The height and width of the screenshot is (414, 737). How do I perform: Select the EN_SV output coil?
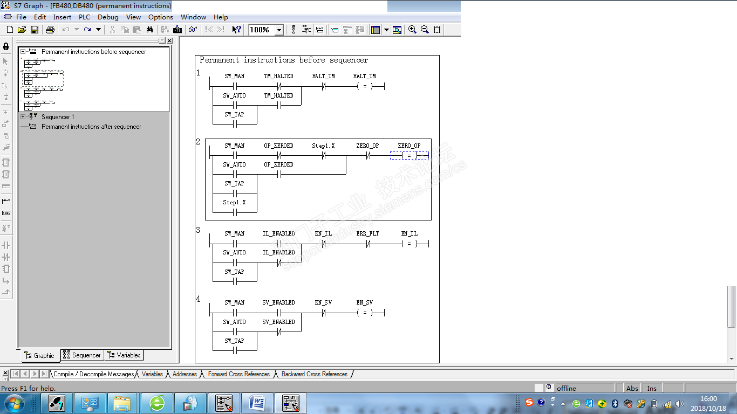pyautogui.click(x=365, y=313)
